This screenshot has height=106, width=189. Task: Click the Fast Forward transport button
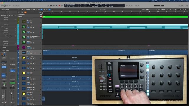(x=51, y=6)
